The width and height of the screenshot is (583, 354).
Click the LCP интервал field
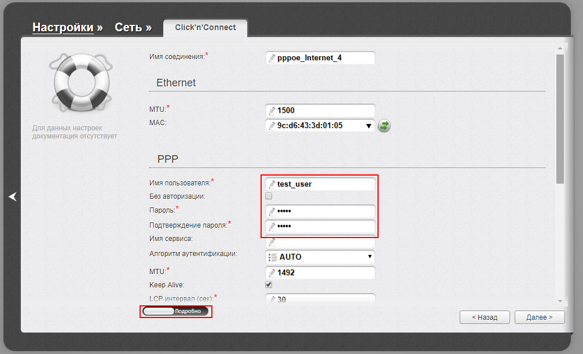click(320, 300)
